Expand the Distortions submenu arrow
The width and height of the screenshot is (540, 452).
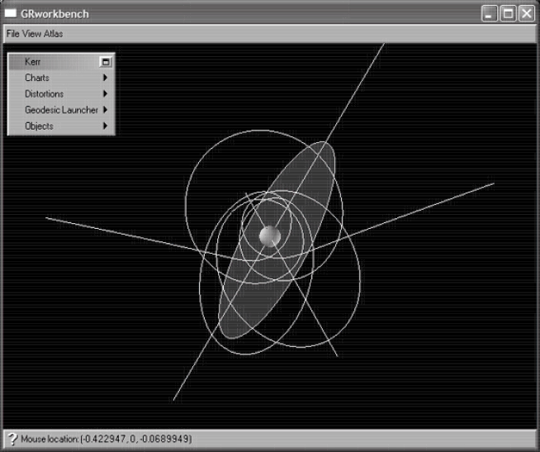[105, 93]
